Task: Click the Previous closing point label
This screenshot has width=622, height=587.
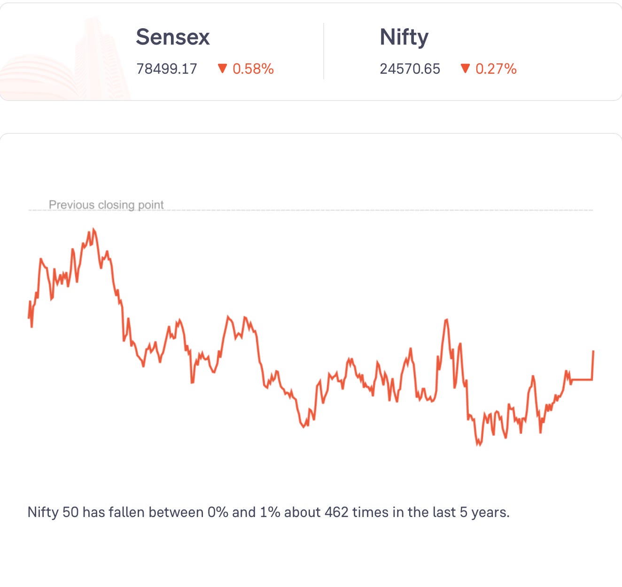Action: [106, 205]
